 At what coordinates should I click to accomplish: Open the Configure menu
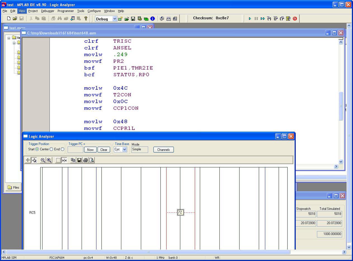pyautogui.click(x=94, y=11)
